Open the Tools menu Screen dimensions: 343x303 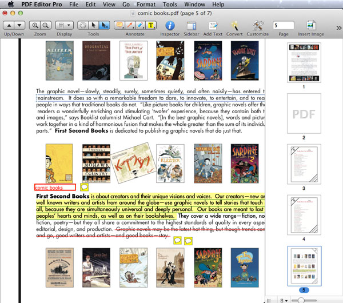point(170,5)
